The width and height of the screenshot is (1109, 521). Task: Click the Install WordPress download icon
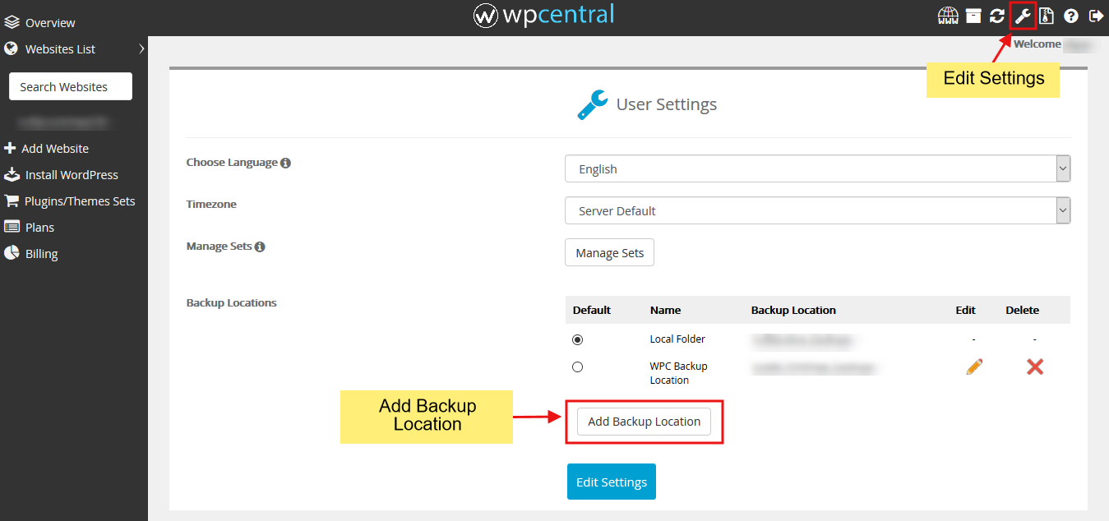coord(12,175)
